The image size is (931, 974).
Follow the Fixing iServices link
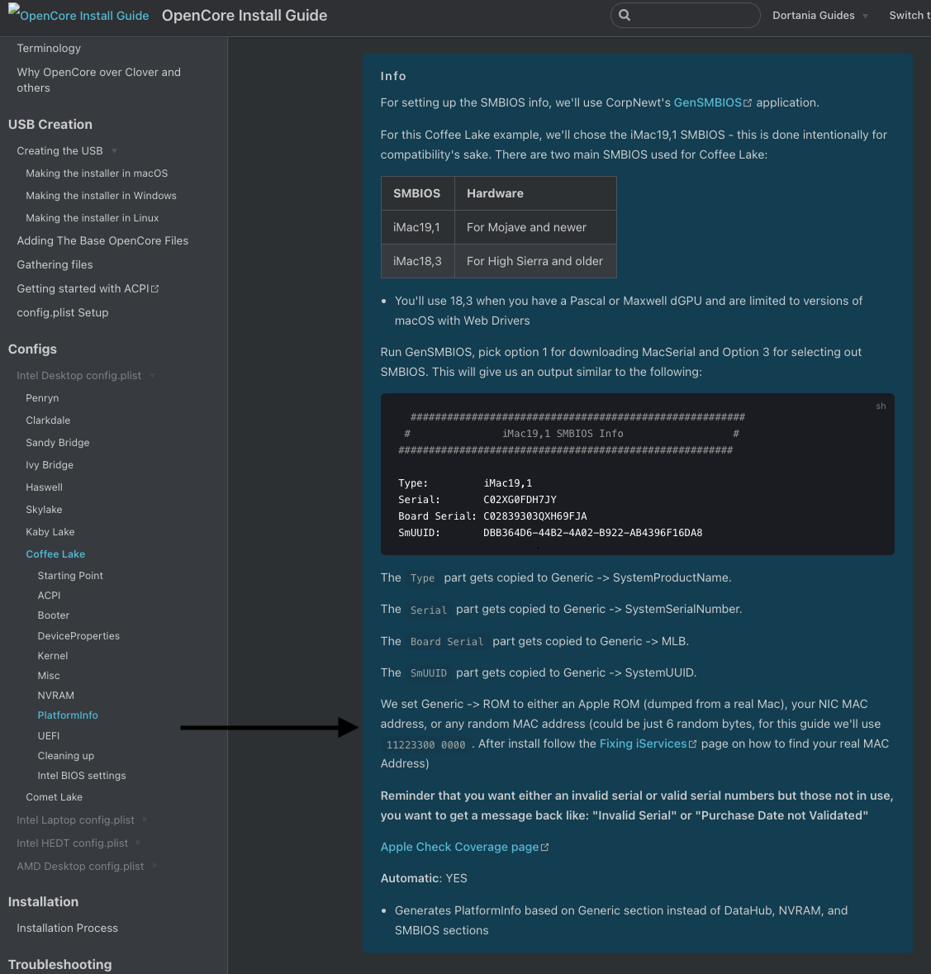[x=643, y=744]
